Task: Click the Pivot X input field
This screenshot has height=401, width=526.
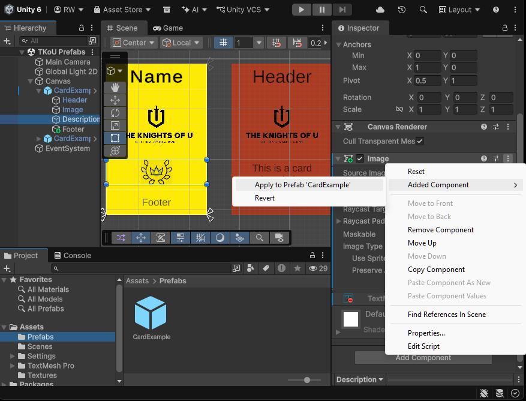Action: [428, 80]
